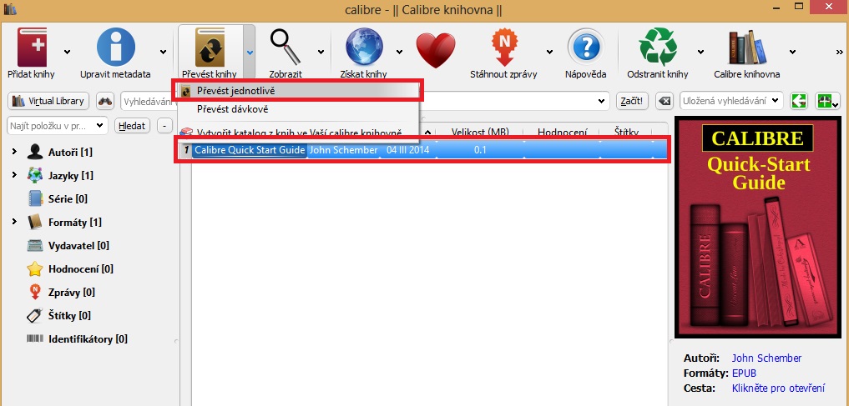Open dropdown arrow next to Calibre knihovna
Image resolution: width=849 pixels, height=406 pixels.
tap(793, 52)
